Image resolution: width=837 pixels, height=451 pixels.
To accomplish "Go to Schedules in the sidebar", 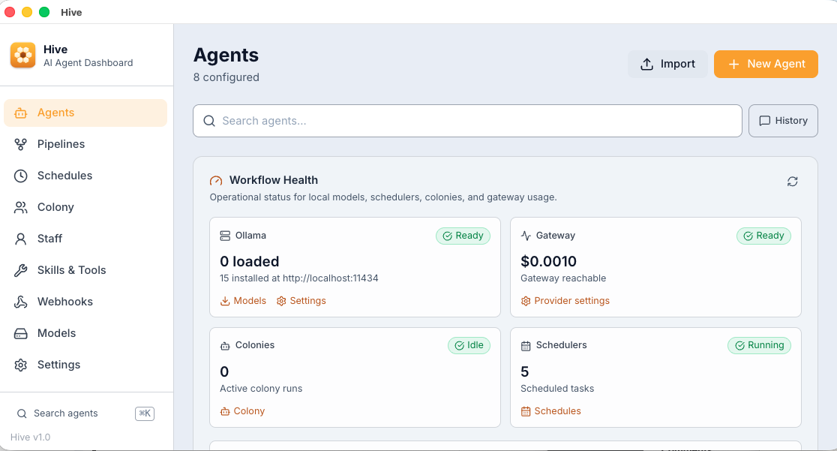I will click(85, 176).
